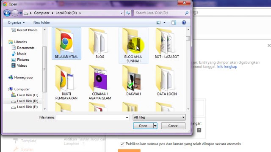Close the Blogger import dialog X
The width and height of the screenshot is (271, 152).
(269, 46)
